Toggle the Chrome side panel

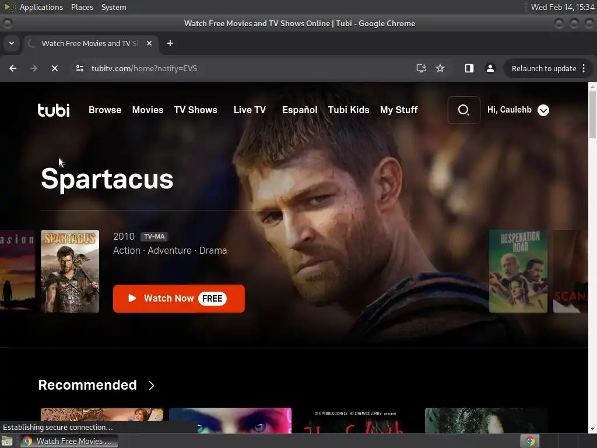click(x=469, y=69)
